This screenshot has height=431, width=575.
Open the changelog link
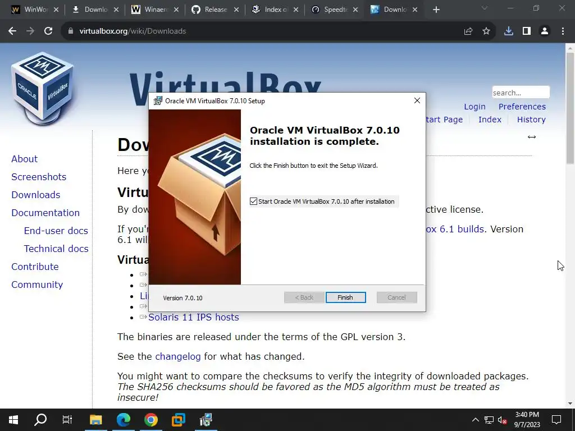[x=178, y=356]
